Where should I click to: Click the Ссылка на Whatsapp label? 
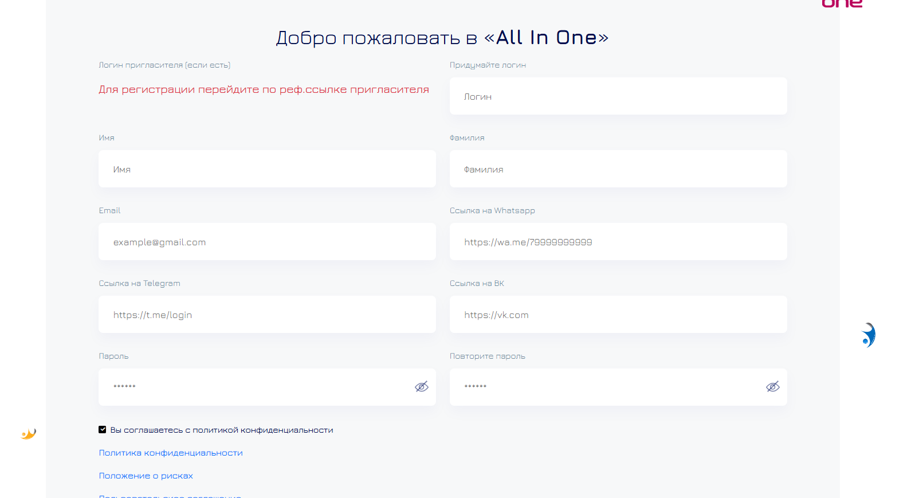(492, 210)
